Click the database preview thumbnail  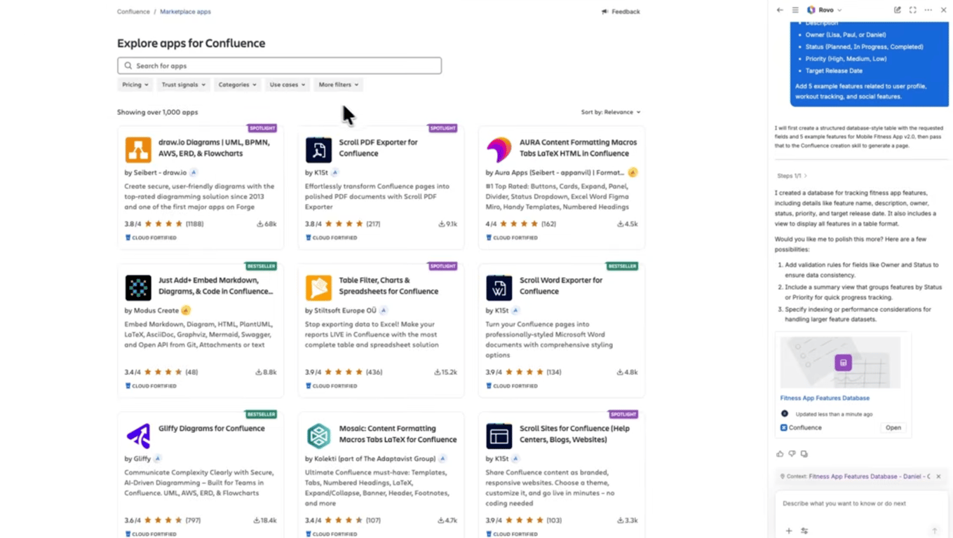pyautogui.click(x=840, y=362)
